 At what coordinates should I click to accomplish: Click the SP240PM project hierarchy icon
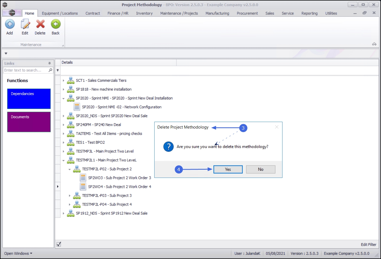click(x=71, y=125)
